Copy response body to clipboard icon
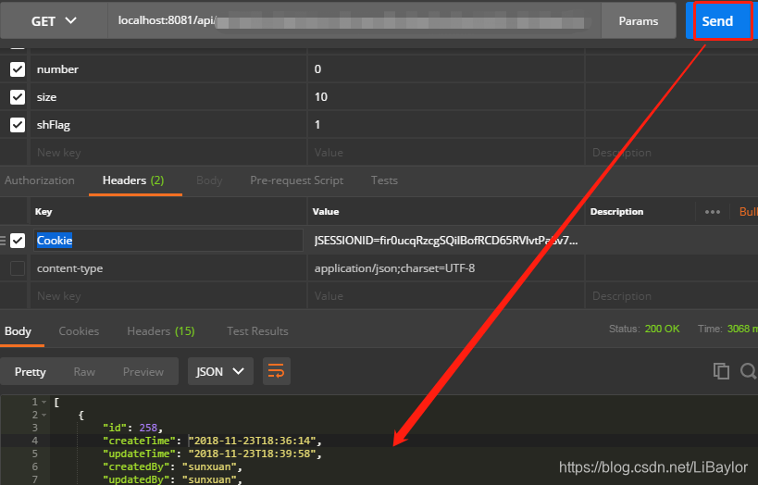The image size is (758, 485). [721, 371]
